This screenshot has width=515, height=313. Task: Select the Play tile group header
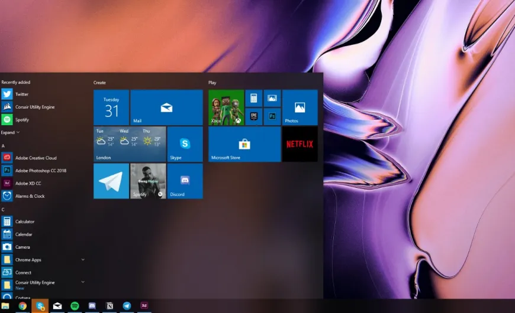coord(212,83)
